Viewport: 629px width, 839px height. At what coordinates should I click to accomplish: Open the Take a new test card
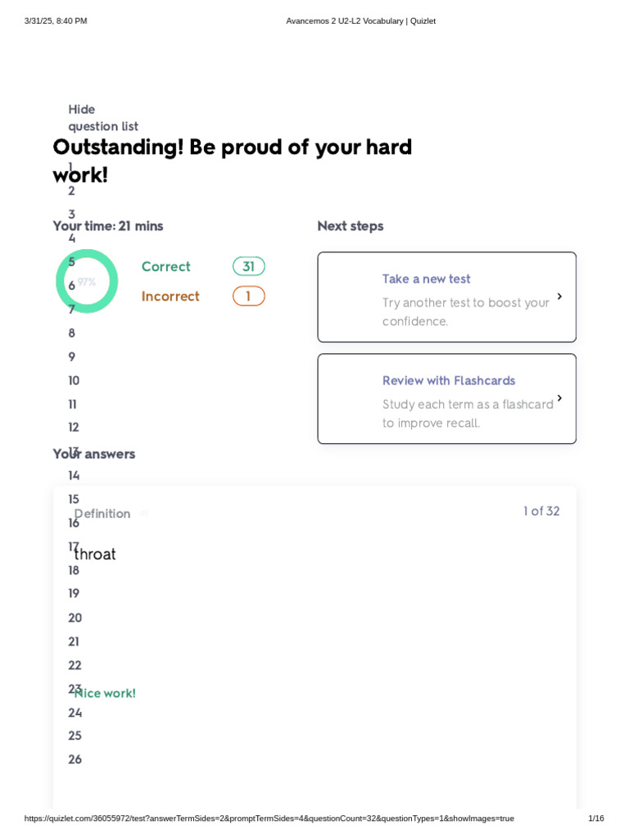(x=446, y=297)
